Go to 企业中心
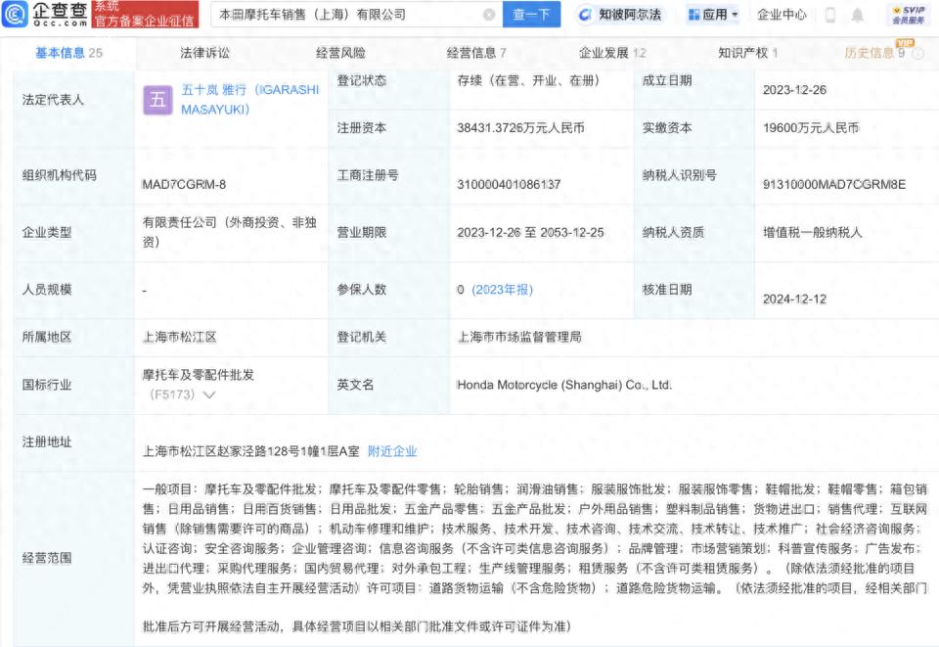939x647 pixels. point(782,15)
